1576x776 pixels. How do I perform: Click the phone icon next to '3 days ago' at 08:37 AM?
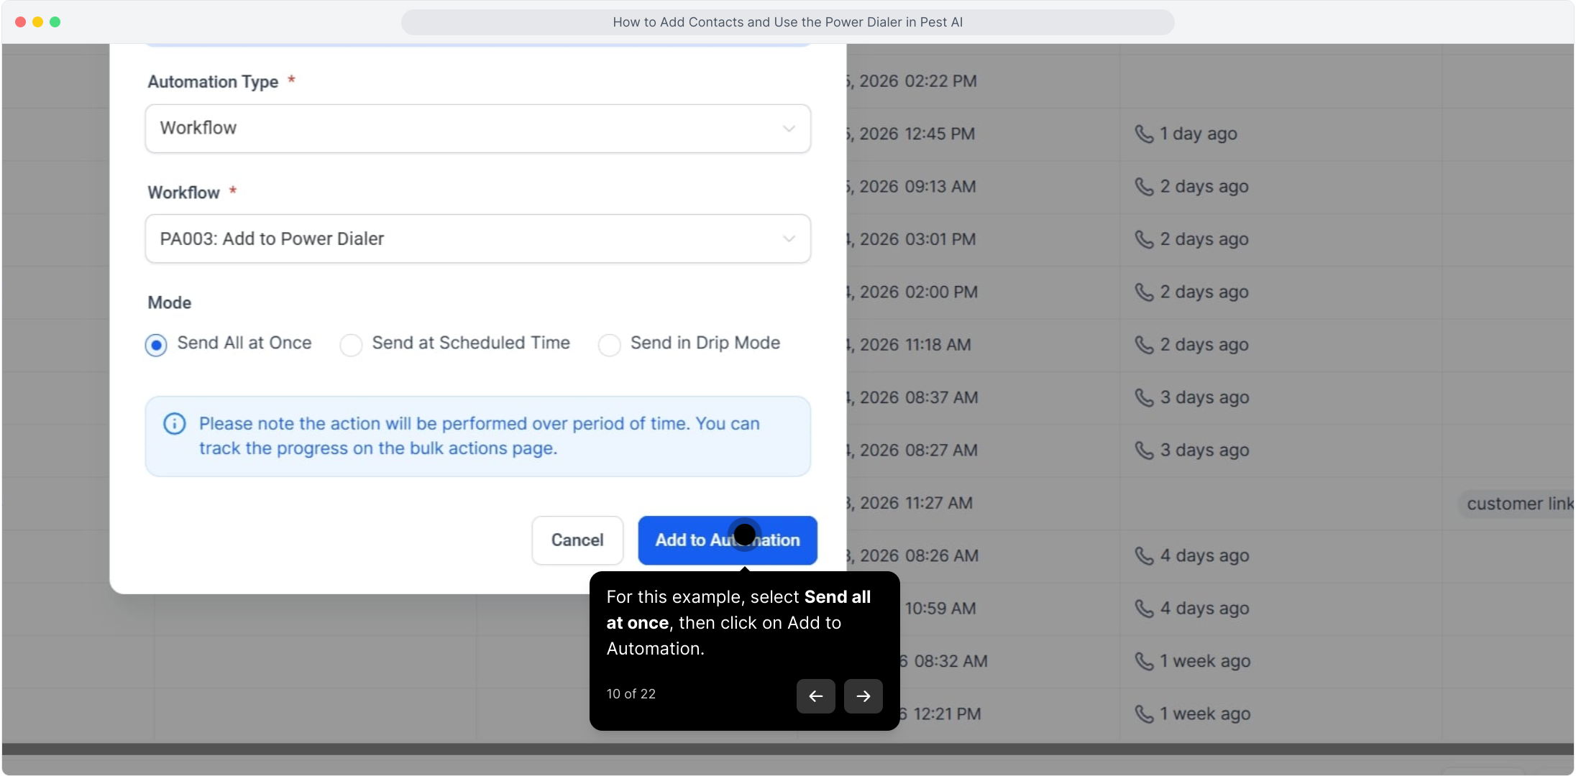pos(1143,397)
